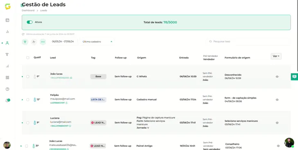Toggle the Ativos switch

29,22
